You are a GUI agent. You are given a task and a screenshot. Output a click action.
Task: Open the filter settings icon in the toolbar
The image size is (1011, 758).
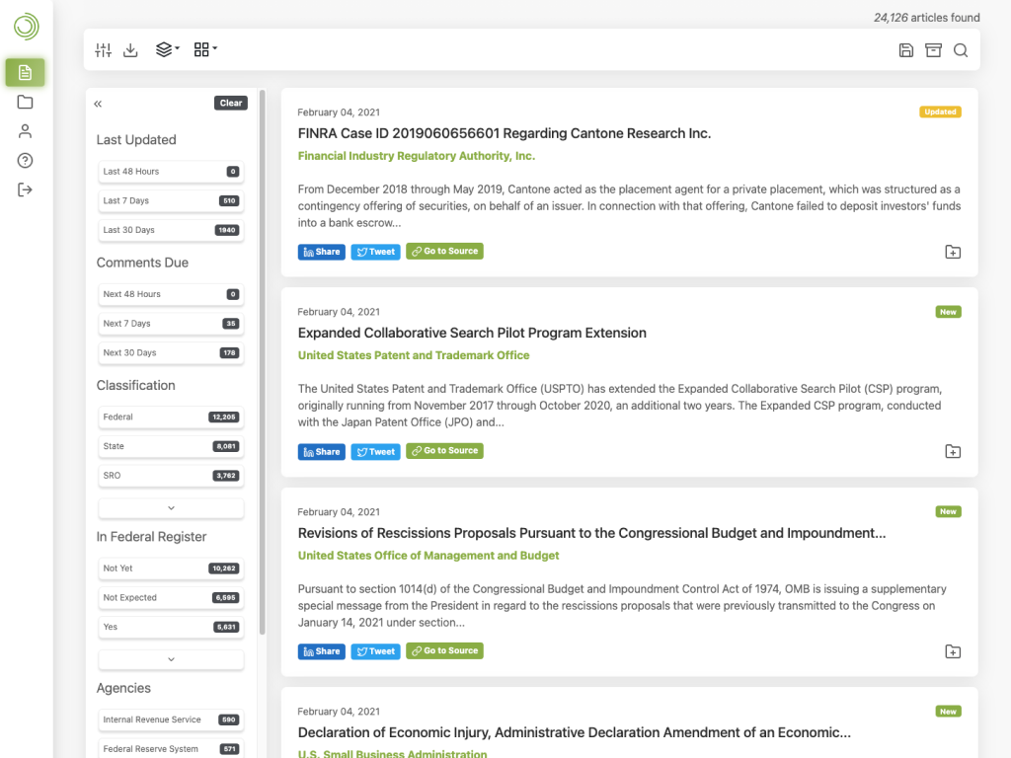point(103,49)
